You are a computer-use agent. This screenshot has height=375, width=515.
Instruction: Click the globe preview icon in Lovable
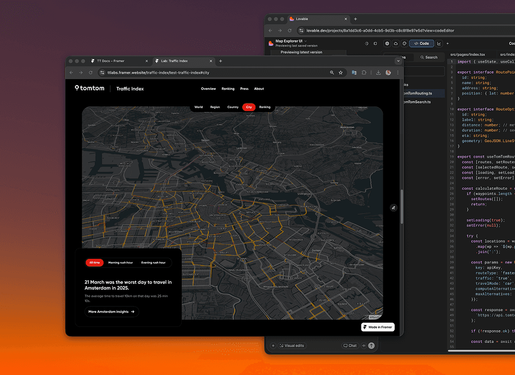(x=387, y=44)
